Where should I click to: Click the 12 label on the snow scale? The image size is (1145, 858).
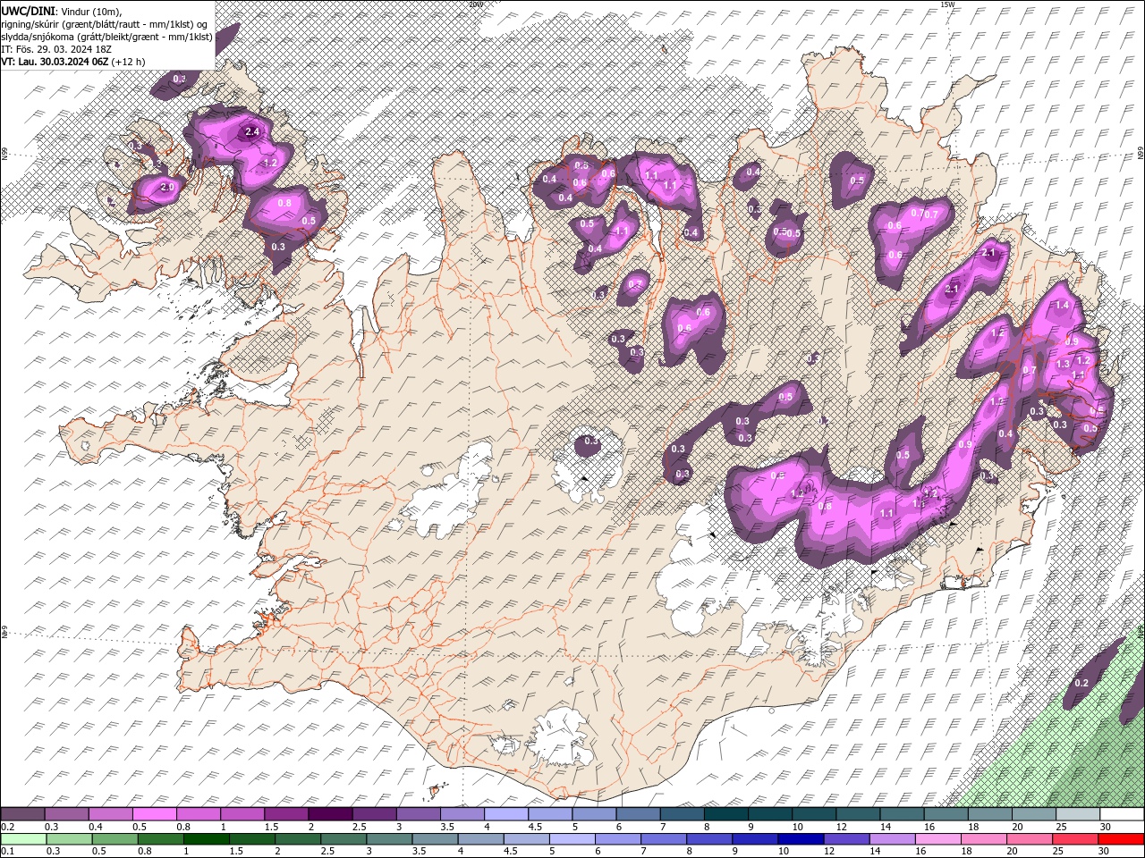(x=842, y=827)
